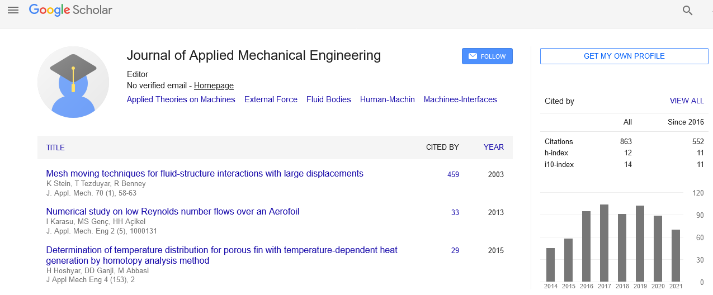Open the Homepage link
Screen dimensions: 713x295
coord(214,85)
